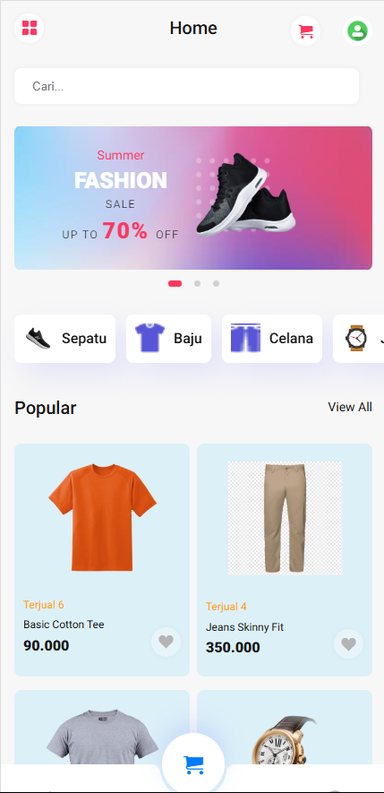Favorite the Jeans Skinny Fit with heart

pyautogui.click(x=348, y=643)
